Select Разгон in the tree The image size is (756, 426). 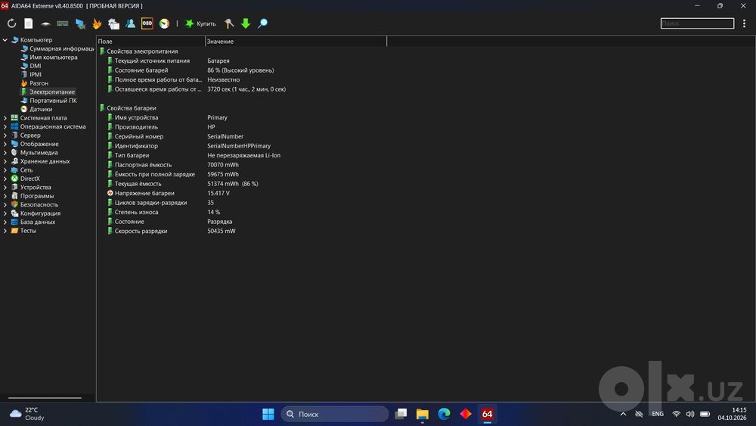[39, 83]
